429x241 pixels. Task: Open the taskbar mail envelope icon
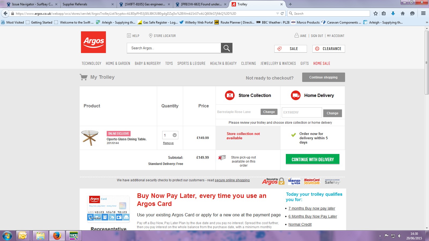click(x=23, y=236)
